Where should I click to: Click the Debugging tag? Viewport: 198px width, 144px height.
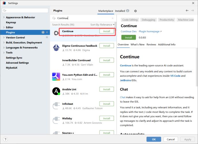pos(148,20)
